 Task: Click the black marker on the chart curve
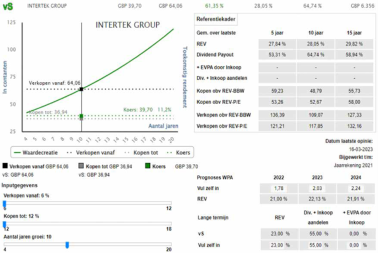81,89
